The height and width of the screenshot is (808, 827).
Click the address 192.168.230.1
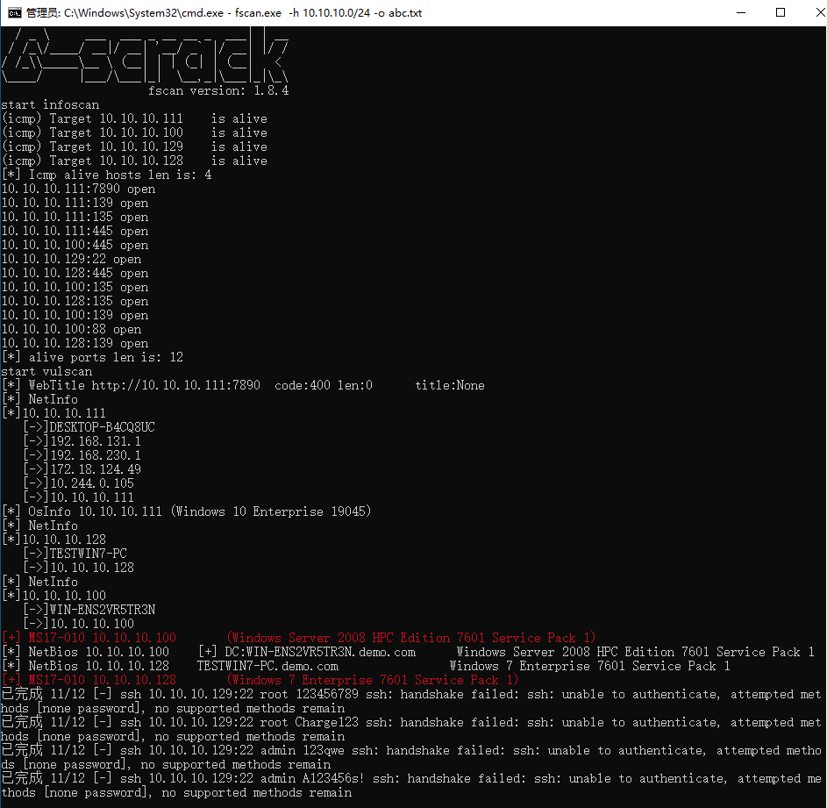[96, 455]
